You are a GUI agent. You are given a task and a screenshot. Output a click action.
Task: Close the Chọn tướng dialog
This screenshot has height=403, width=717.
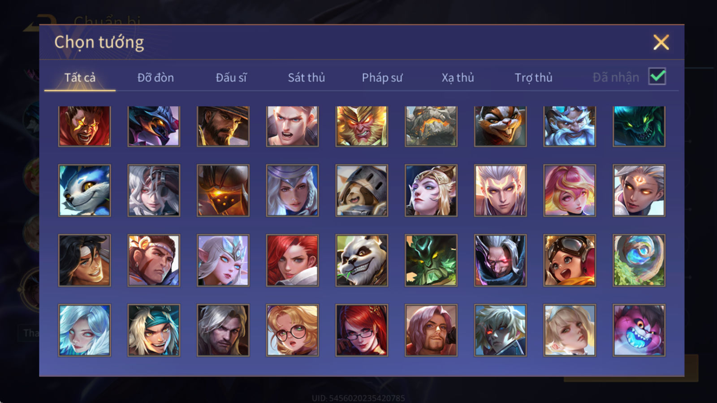tap(661, 43)
